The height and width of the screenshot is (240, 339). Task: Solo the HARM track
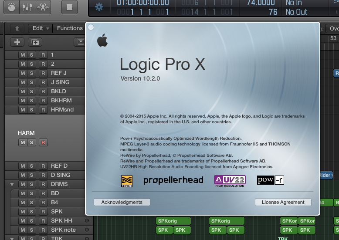(x=31, y=142)
